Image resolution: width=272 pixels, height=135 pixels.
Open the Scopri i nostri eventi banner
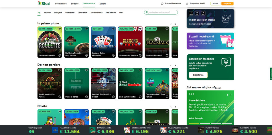(210, 41)
